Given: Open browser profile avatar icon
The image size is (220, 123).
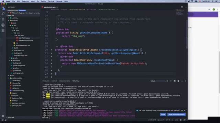Looking at the screenshot, I should (x=214, y=10).
